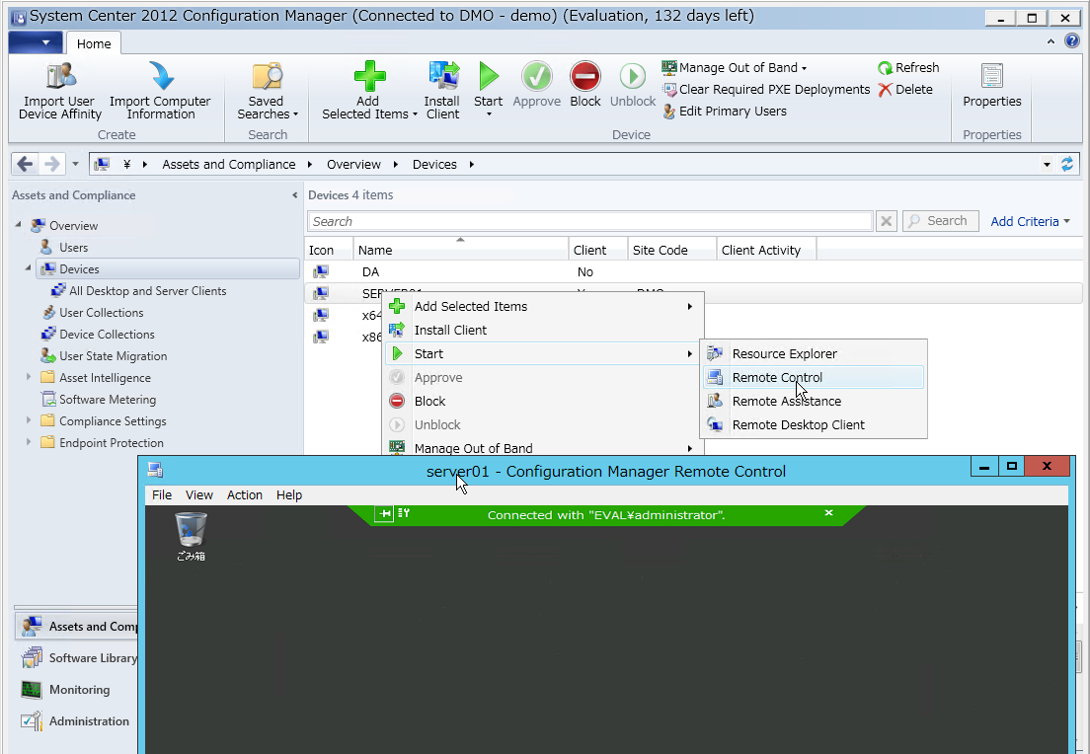
Task: Switch to Administration workspace
Action: click(x=78, y=721)
